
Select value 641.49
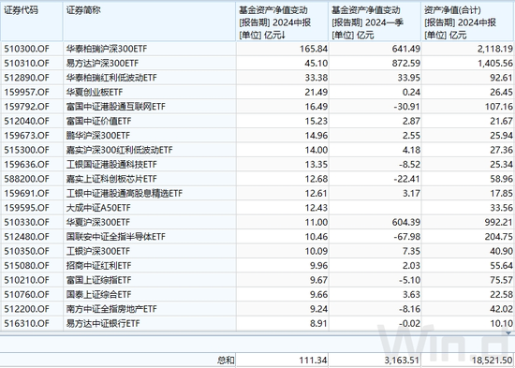pos(406,49)
